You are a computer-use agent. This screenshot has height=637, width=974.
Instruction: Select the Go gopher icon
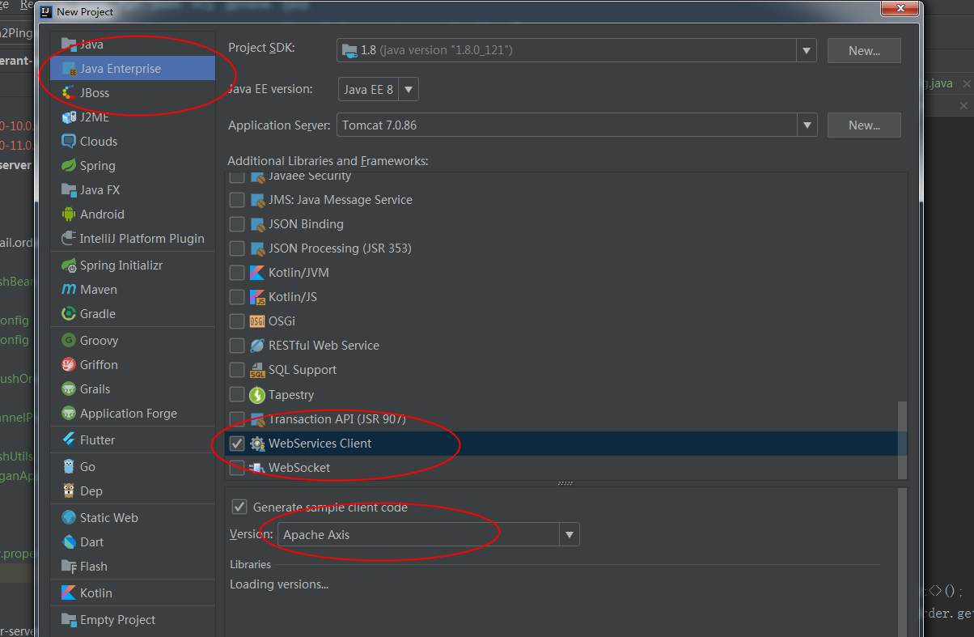[x=69, y=467]
